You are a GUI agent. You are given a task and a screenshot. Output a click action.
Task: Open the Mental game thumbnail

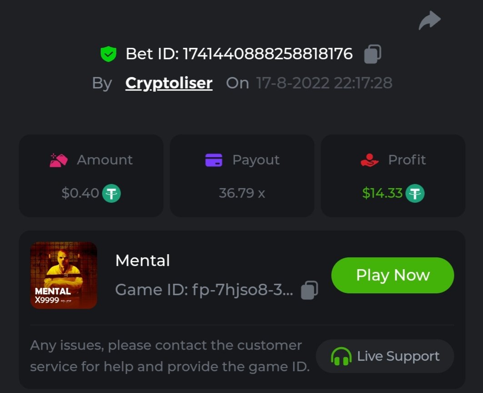tap(64, 275)
